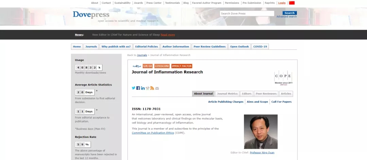Click the email envelope icon
Viewport: 367px width, 160px height.
point(157,88)
